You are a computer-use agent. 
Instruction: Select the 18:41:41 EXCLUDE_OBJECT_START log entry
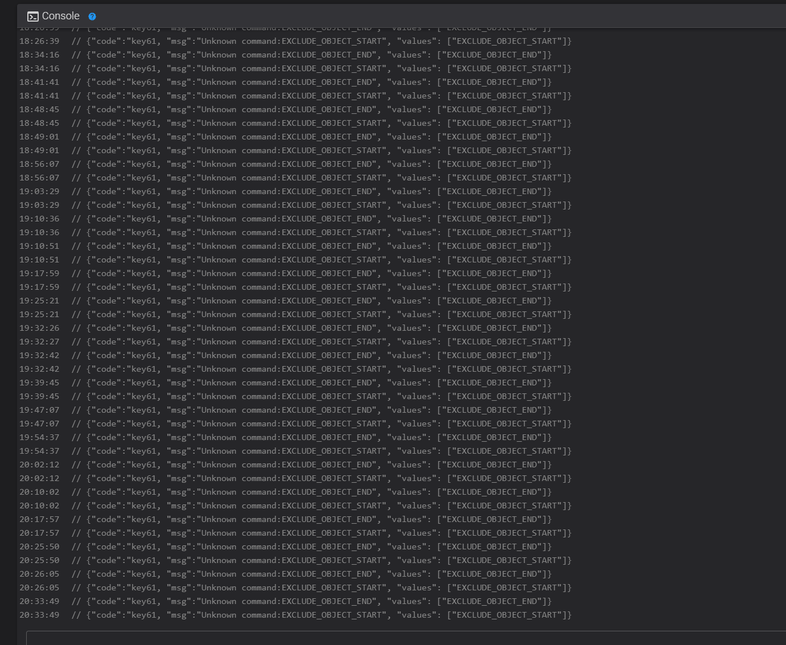point(295,96)
